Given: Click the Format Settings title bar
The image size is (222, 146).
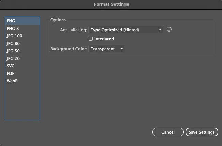Looking at the screenshot, I should pos(111,4).
